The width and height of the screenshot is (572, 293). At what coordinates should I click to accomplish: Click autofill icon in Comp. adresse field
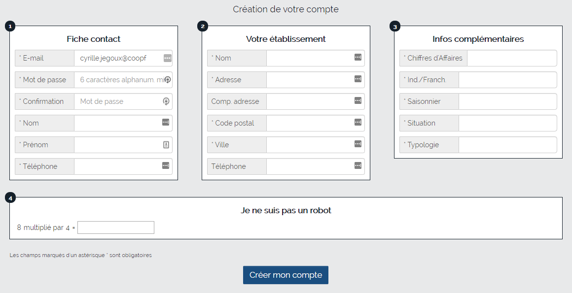coord(358,100)
